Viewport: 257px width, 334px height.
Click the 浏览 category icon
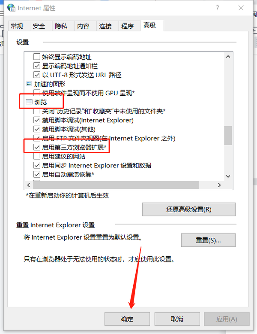pos(29,102)
